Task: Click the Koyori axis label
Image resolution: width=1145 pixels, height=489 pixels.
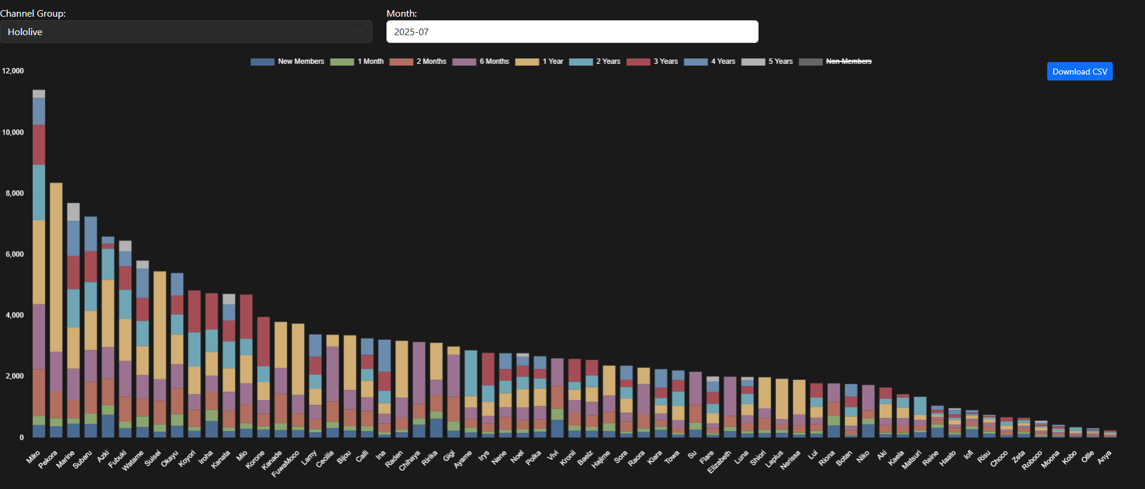Action: (187, 459)
